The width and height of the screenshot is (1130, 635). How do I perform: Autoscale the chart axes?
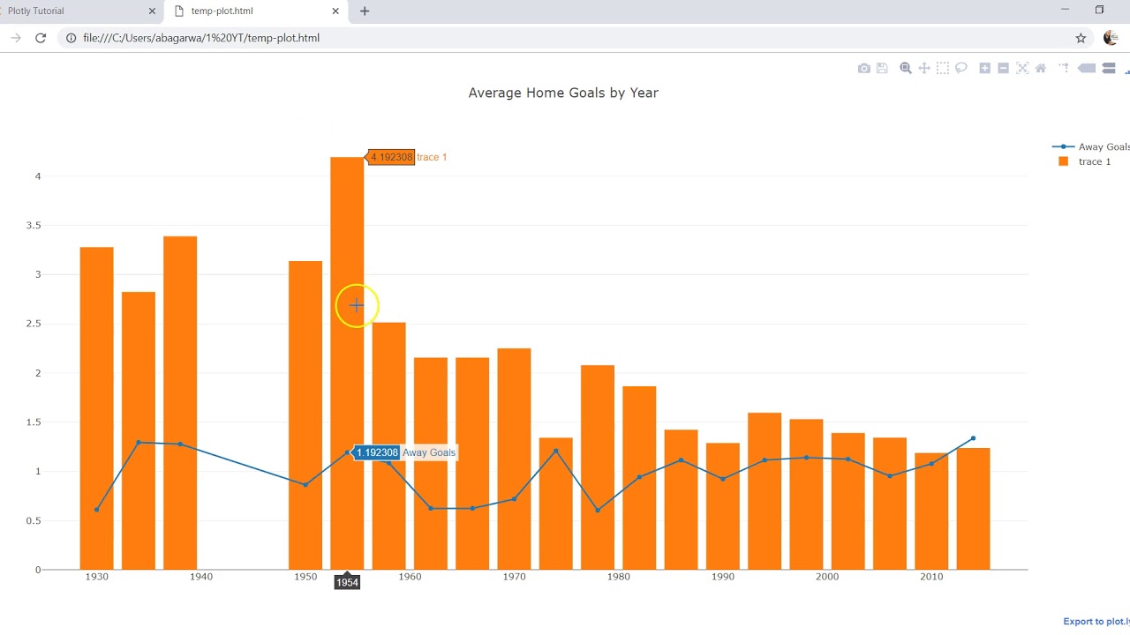[1022, 69]
